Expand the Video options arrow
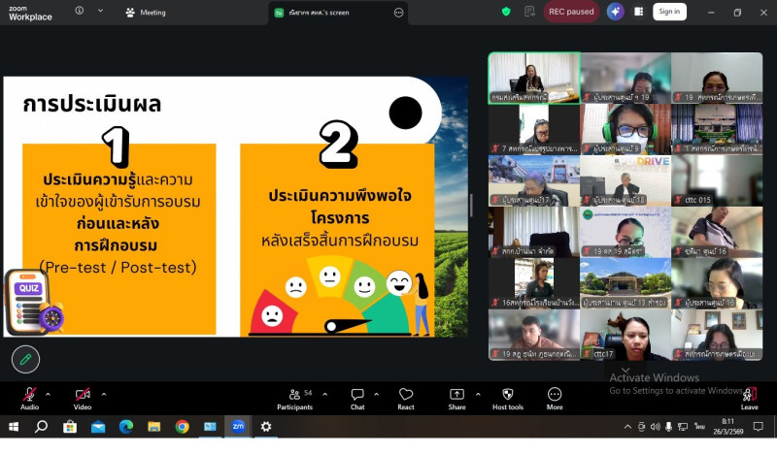Viewport: 777px width, 454px height. coord(104,394)
